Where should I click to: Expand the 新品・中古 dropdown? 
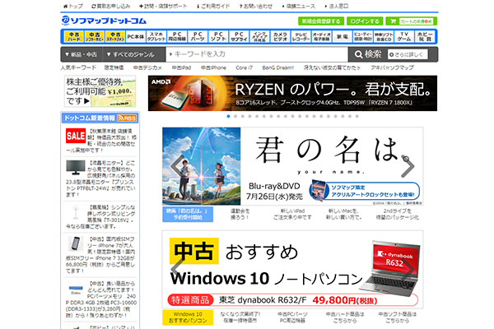point(82,54)
